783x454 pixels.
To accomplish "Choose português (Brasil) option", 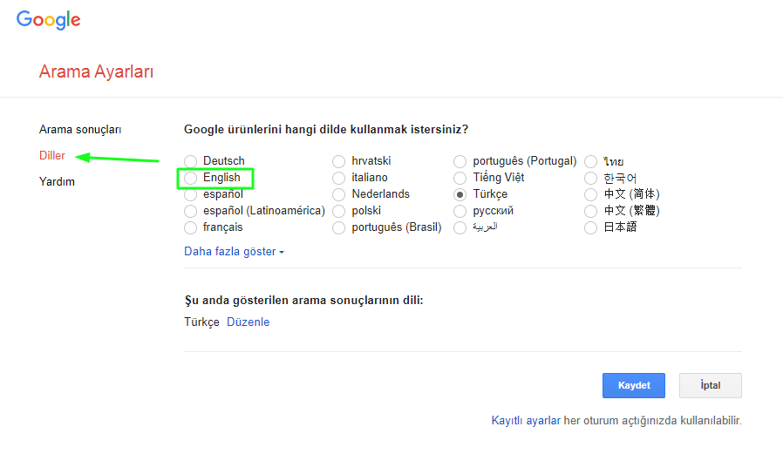I will click(x=338, y=227).
